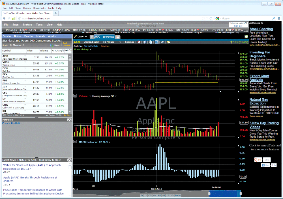Open the Draw tools dropdown arrow
Image resolution: width=283 pixels, height=199 pixels.
(86, 36)
